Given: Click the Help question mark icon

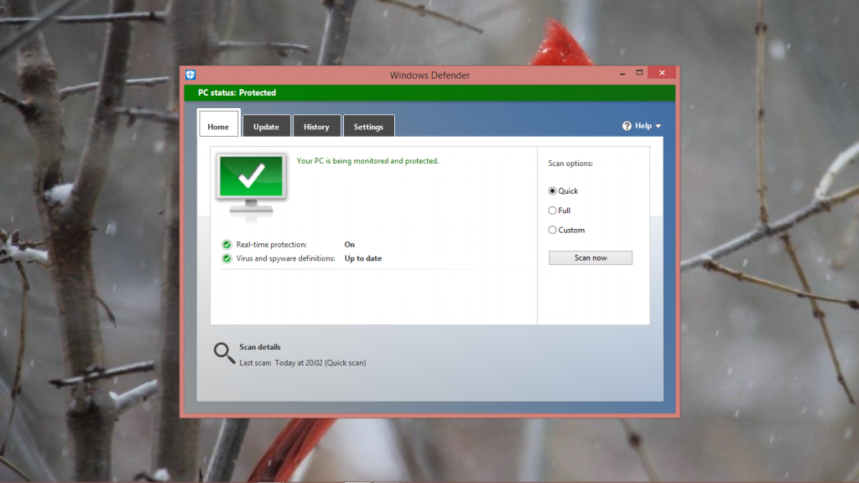Looking at the screenshot, I should pyautogui.click(x=627, y=126).
